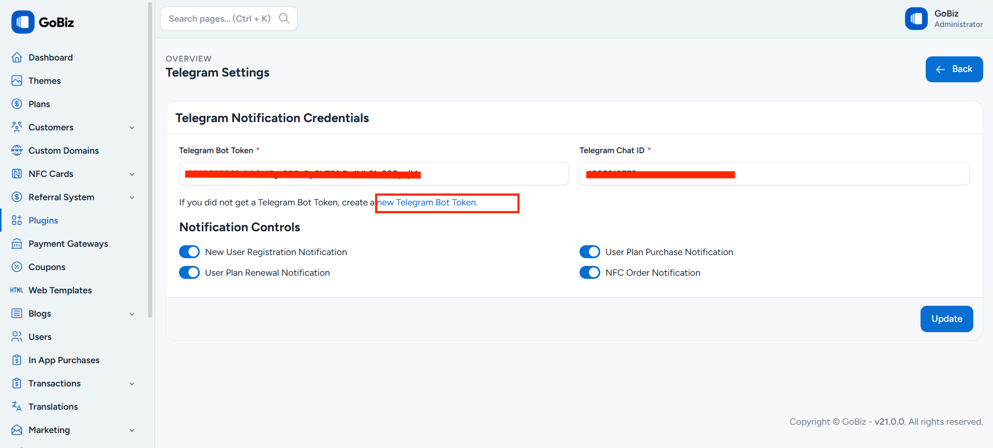
Task: Click the GoBiz logo icon in sidebar
Action: (x=23, y=22)
